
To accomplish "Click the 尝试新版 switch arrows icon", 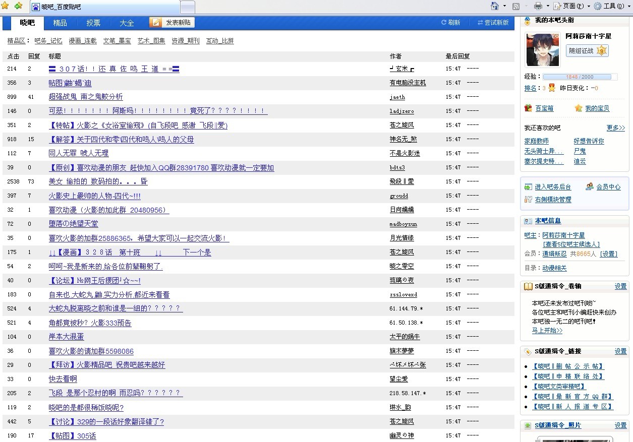I will click(480, 23).
